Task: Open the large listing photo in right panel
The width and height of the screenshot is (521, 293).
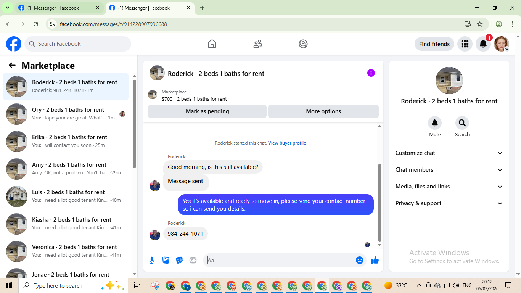Action: coord(449,80)
